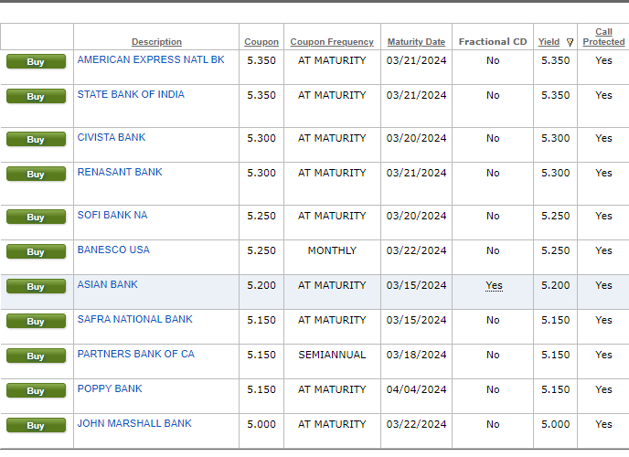Image resolution: width=629 pixels, height=457 pixels.
Task: Click Asian Bank's fractional CD 'Yes' link
Action: pos(494,285)
